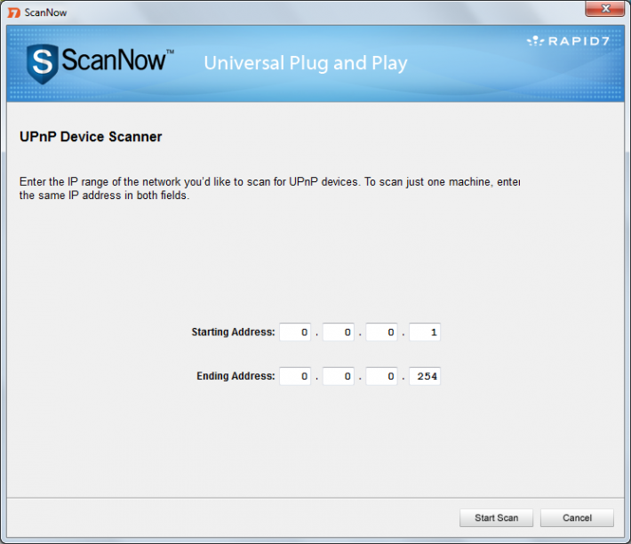631x544 pixels.
Task: Select first octet of Starting Address
Action: tap(295, 332)
